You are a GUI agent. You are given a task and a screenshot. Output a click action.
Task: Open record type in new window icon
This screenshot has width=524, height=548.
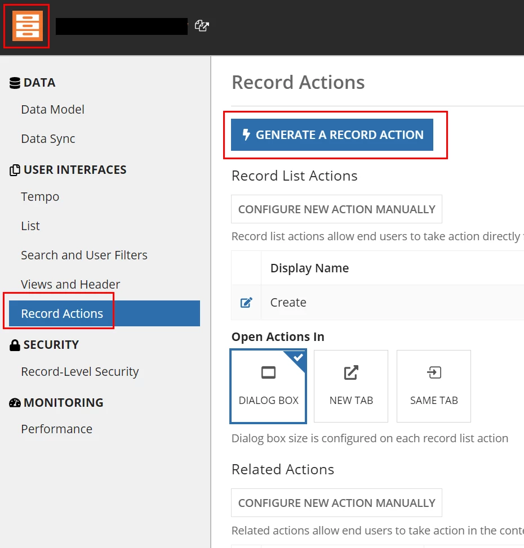tap(202, 26)
